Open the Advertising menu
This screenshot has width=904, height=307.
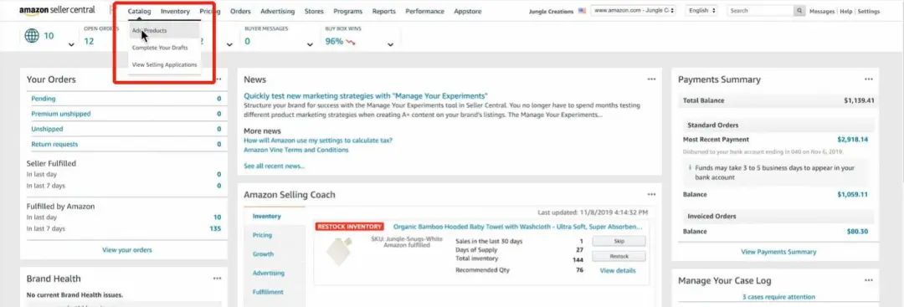[277, 12]
